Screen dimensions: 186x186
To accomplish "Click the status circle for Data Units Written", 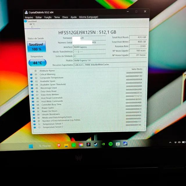I will pos(33,95).
